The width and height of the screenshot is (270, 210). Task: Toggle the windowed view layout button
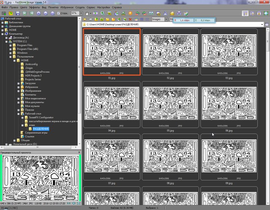pos(252,14)
